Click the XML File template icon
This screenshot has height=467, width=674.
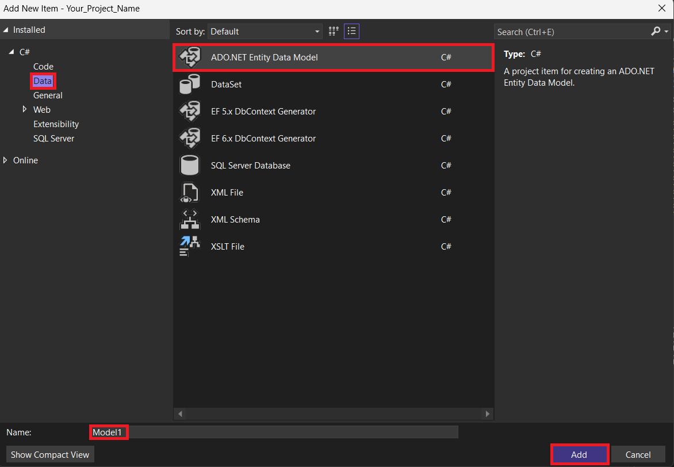(x=190, y=193)
